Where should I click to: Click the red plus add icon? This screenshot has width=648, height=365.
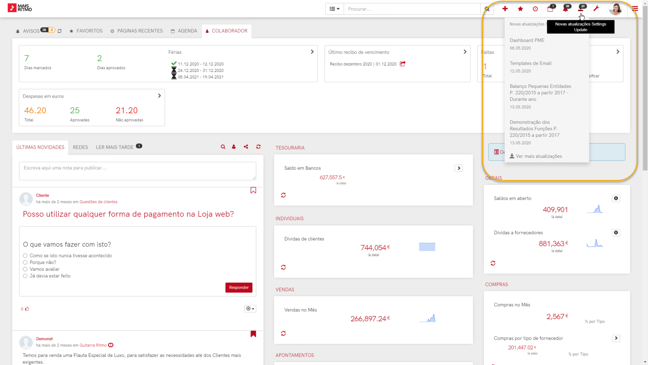tap(505, 9)
